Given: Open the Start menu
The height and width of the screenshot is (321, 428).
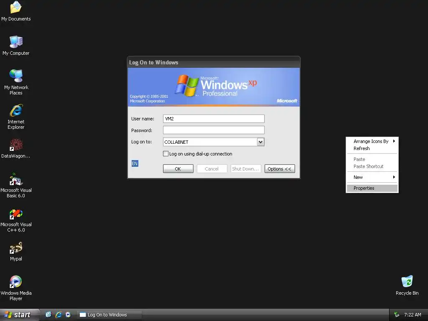Looking at the screenshot, I should coord(19,315).
